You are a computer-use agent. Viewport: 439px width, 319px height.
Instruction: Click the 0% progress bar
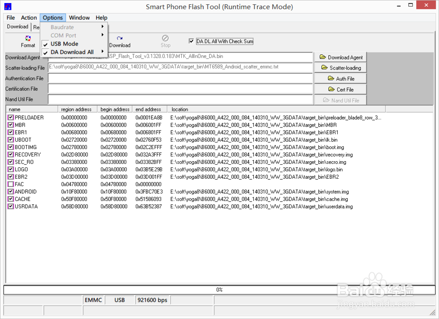219,290
